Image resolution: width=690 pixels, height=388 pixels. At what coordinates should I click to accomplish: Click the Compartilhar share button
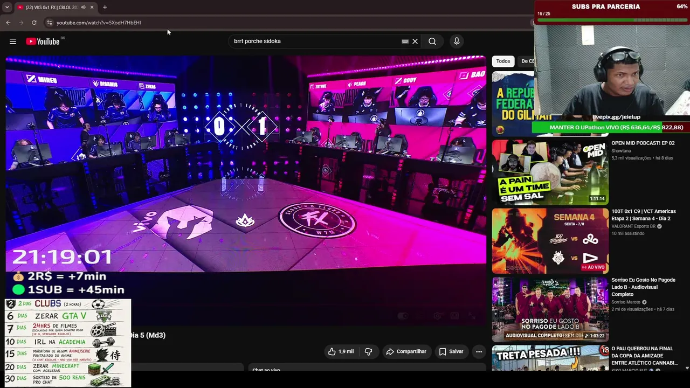pyautogui.click(x=406, y=351)
